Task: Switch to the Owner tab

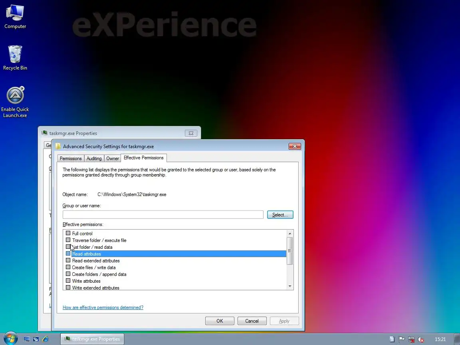Action: pos(112,159)
